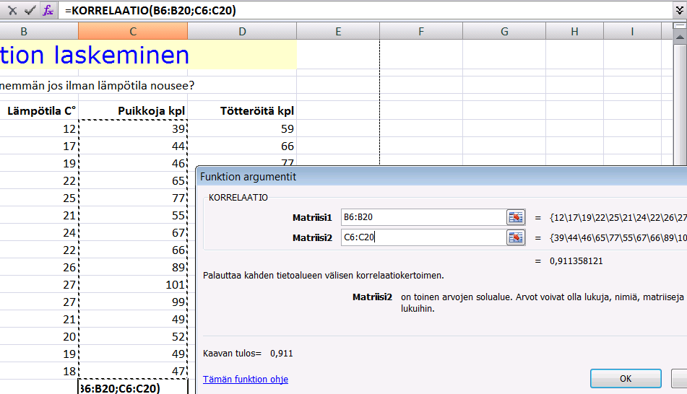Click the blue title text 'tion laskeminen'
The height and width of the screenshot is (394, 687).
pyautogui.click(x=95, y=55)
